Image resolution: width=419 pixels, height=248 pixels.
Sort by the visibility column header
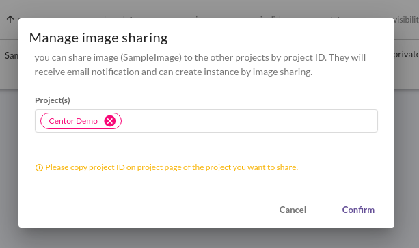pyautogui.click(x=406, y=20)
